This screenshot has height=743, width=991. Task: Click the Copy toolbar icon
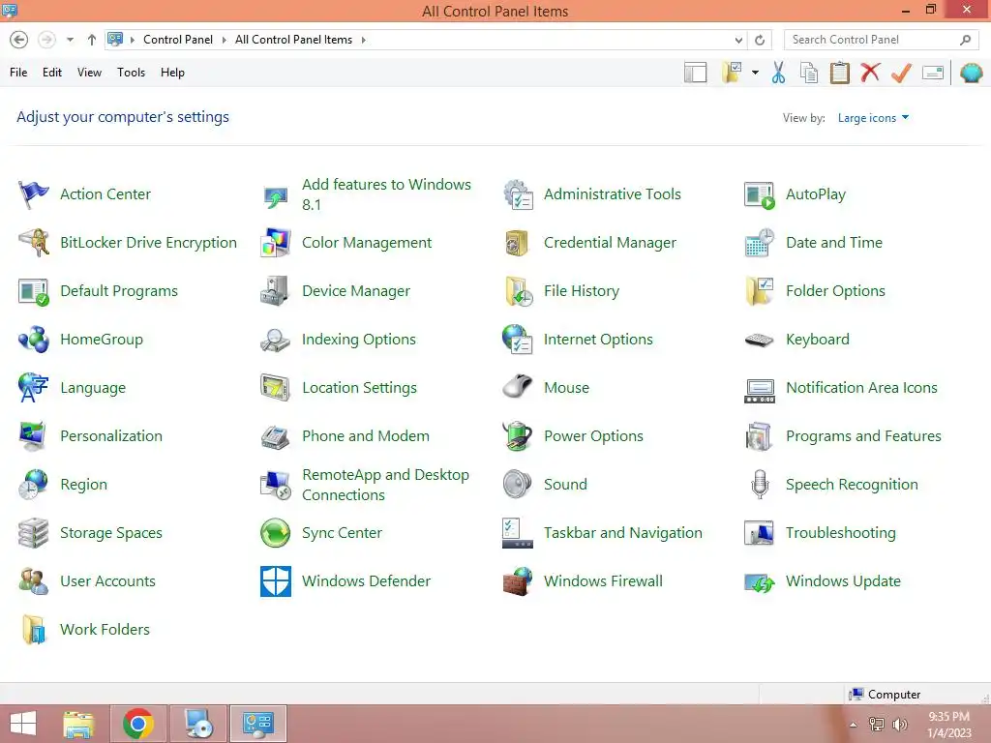click(809, 73)
